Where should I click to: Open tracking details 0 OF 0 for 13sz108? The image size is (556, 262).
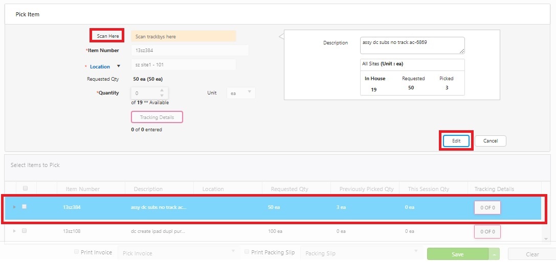click(x=487, y=231)
